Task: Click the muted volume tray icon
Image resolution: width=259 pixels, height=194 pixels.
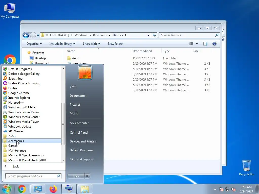Action: [x=233, y=189]
